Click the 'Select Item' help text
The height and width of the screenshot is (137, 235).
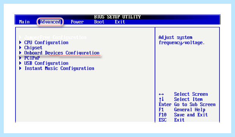pos(188,99)
